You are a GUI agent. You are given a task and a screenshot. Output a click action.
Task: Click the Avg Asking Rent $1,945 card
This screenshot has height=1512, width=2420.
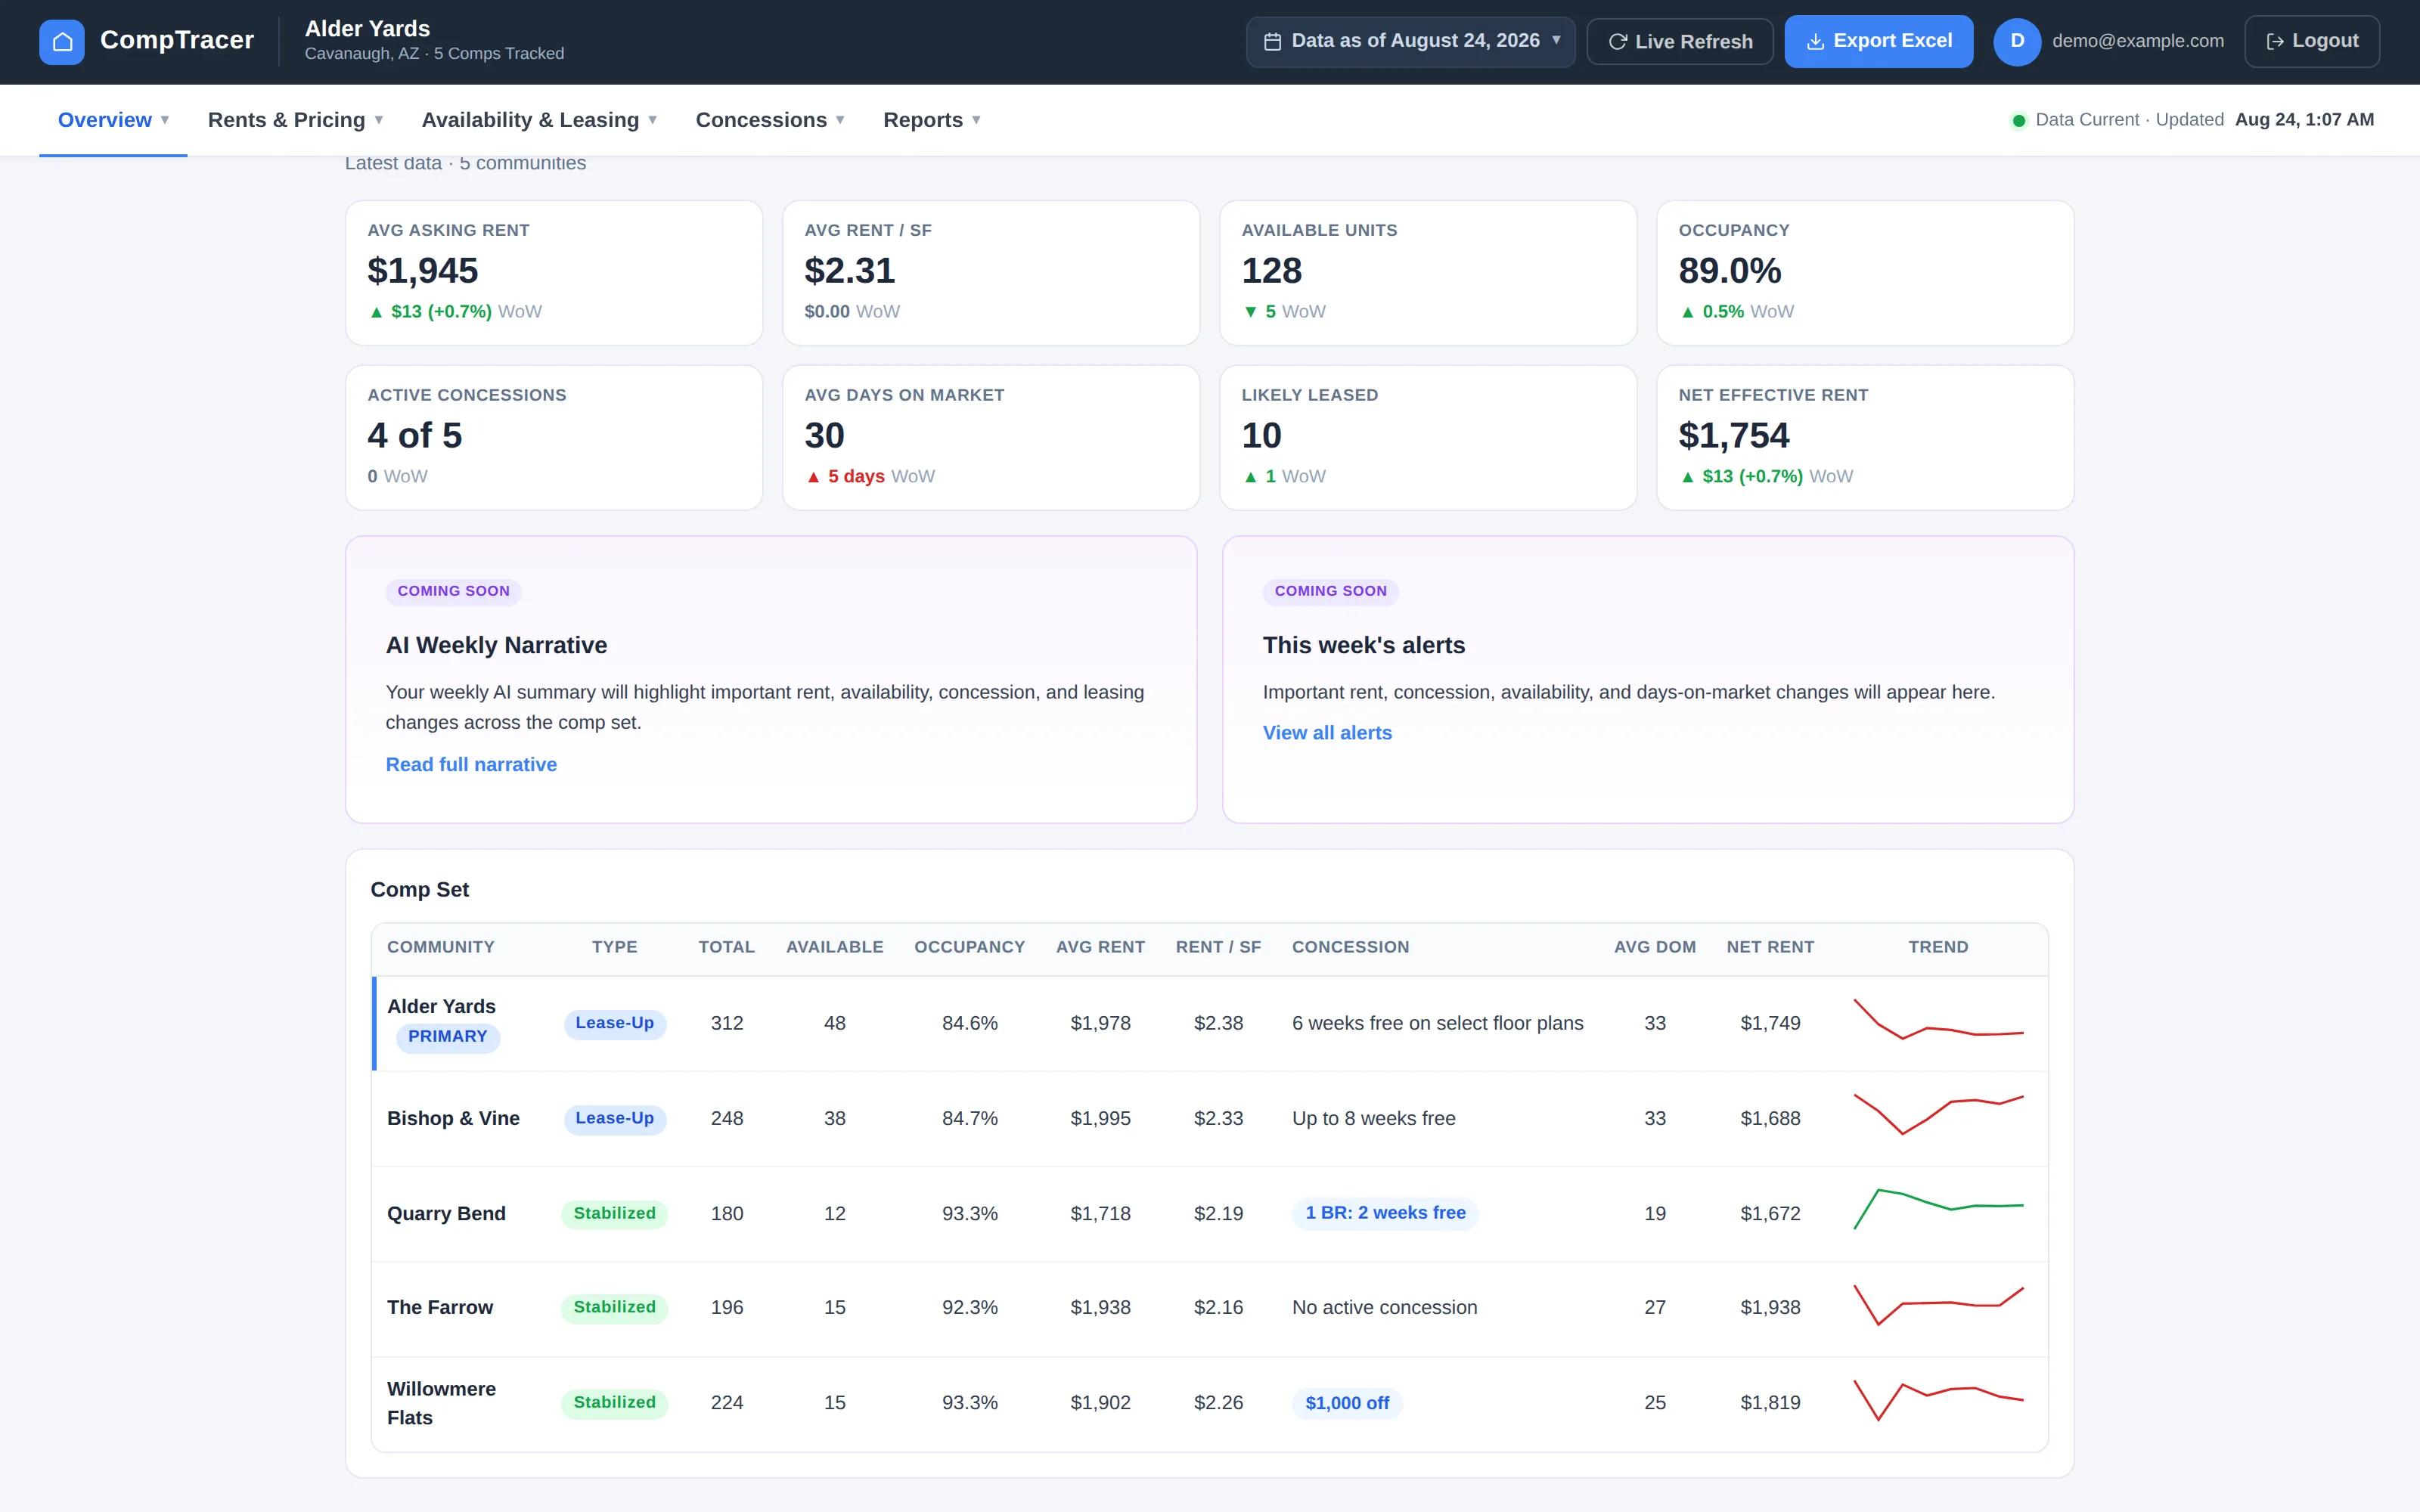pos(554,273)
